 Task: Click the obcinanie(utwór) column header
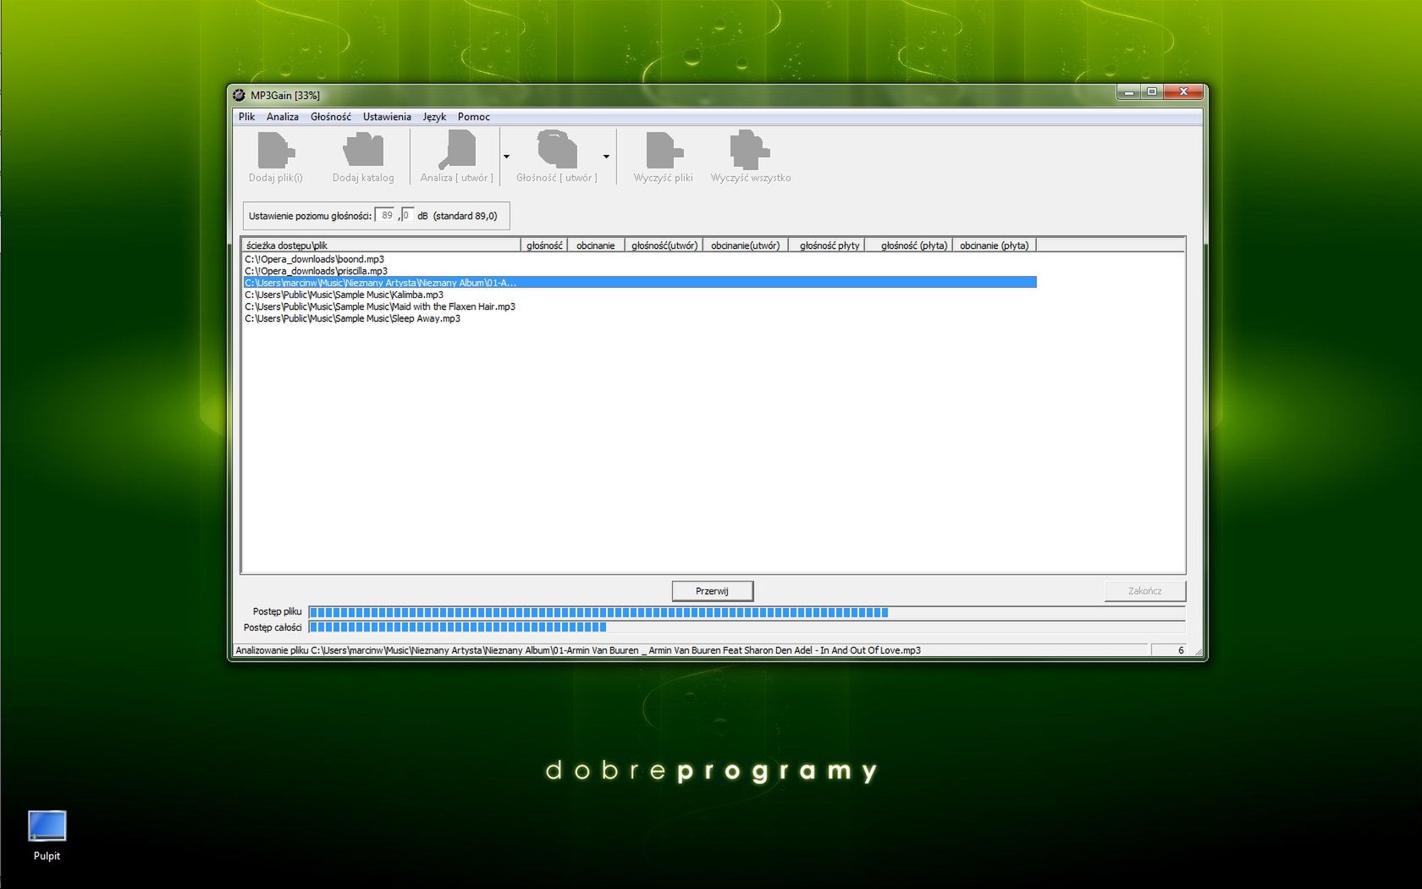click(x=746, y=246)
